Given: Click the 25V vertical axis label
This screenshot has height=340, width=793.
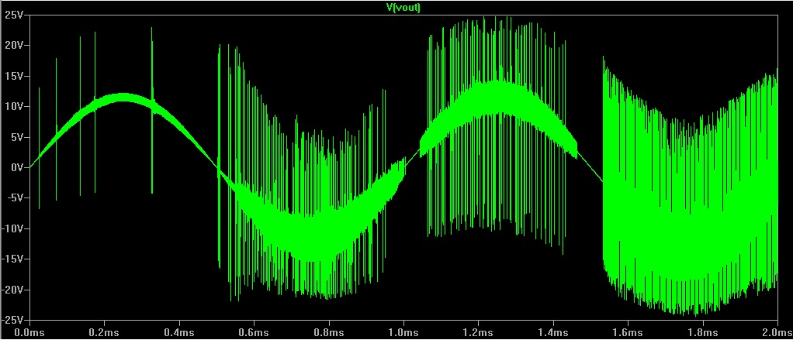Looking at the screenshot, I should click(x=16, y=15).
